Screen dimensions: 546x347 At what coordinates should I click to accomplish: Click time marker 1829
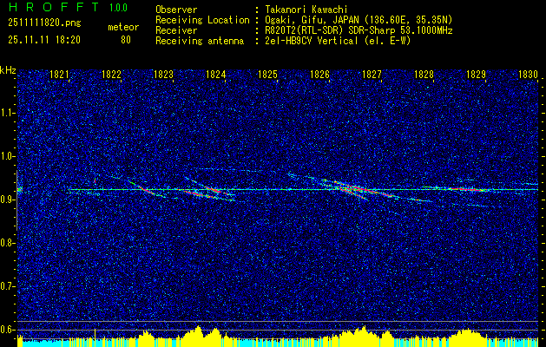476,74
